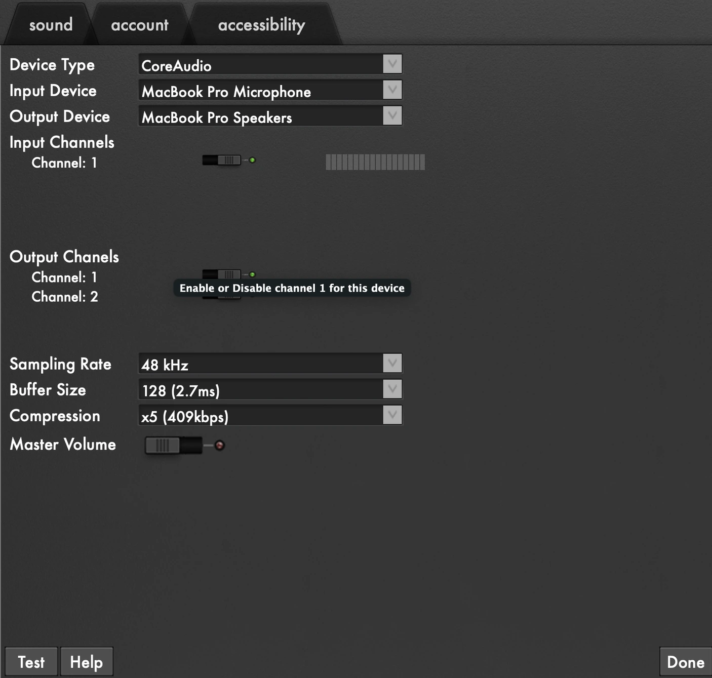712x678 pixels.
Task: Toggle the Input Channel 1 switch
Action: pyautogui.click(x=228, y=160)
